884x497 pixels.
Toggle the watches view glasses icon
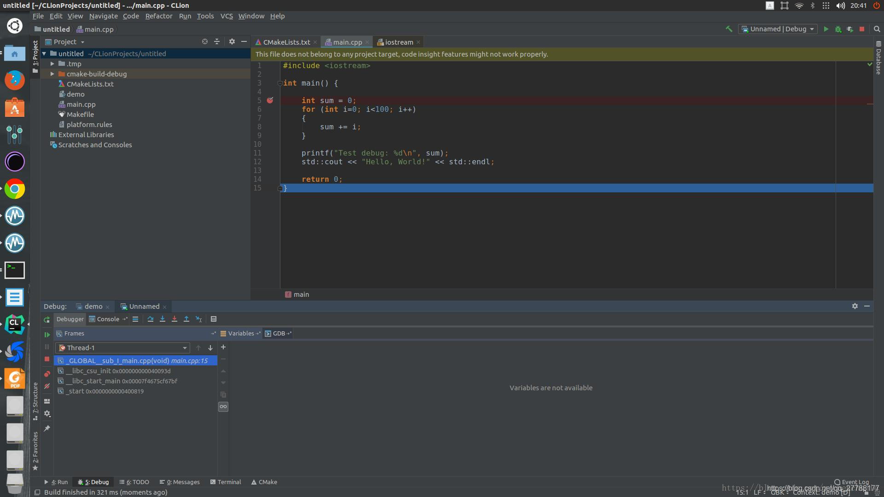click(223, 407)
